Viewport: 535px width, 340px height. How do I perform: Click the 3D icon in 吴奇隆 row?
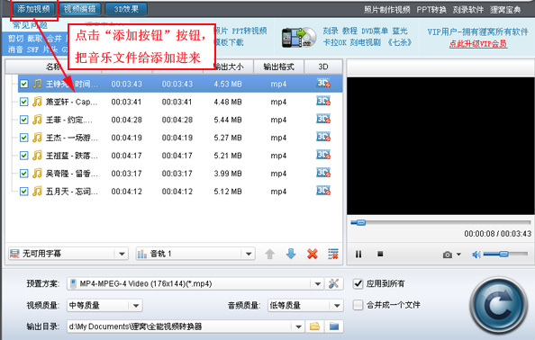click(323, 173)
